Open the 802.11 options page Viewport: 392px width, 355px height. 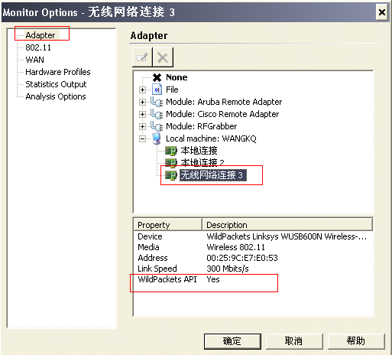click(38, 47)
